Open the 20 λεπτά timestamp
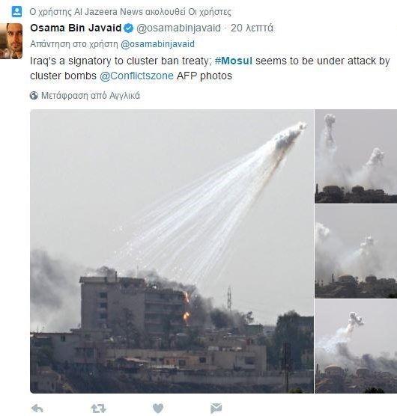 252,28
